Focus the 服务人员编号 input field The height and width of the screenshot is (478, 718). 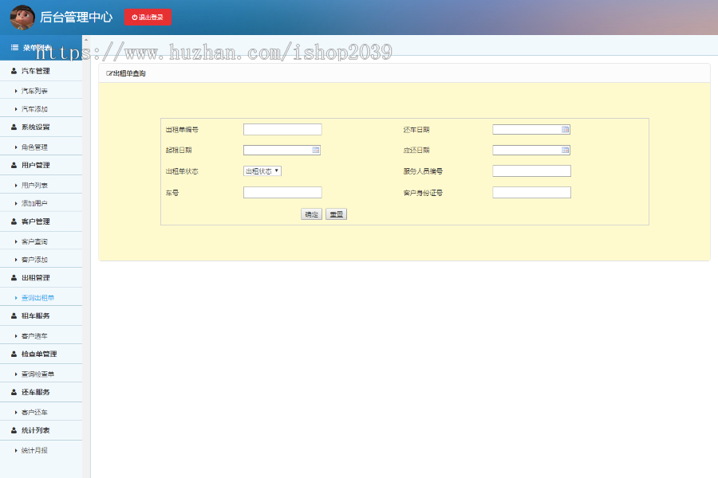(531, 171)
